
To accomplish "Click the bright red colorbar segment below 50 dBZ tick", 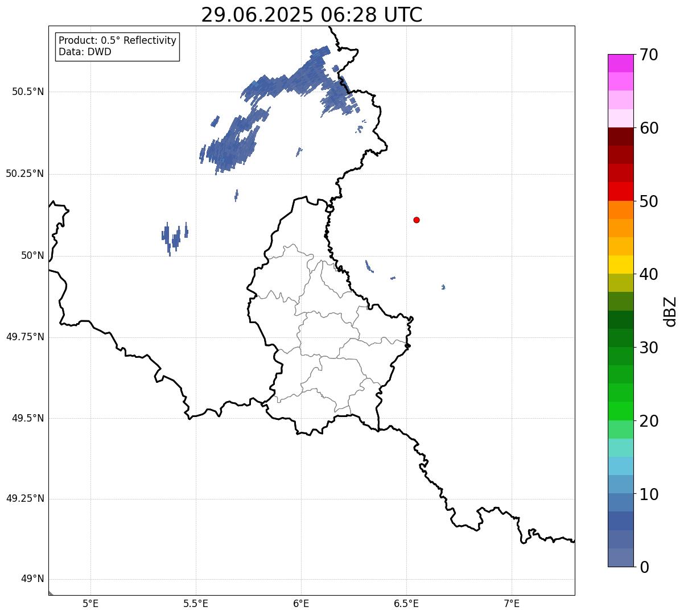I will click(621, 191).
